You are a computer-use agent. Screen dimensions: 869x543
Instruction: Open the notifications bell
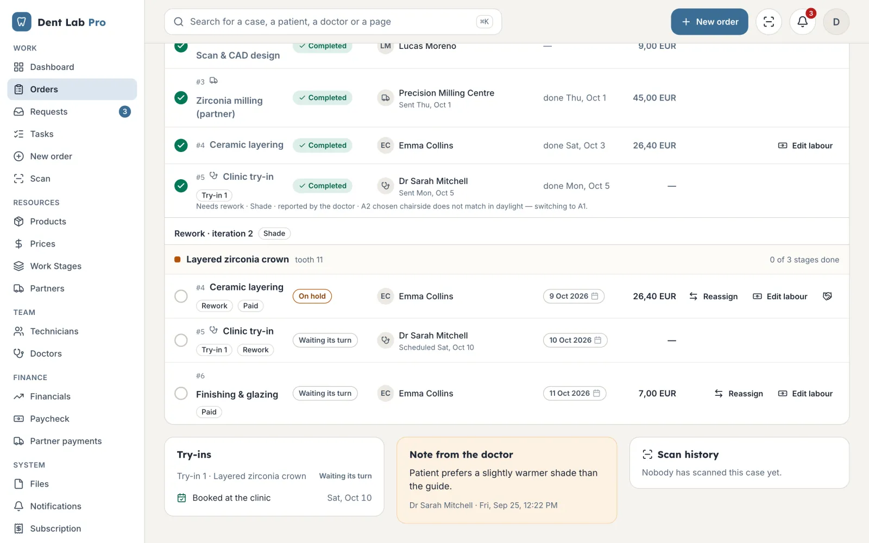click(802, 22)
